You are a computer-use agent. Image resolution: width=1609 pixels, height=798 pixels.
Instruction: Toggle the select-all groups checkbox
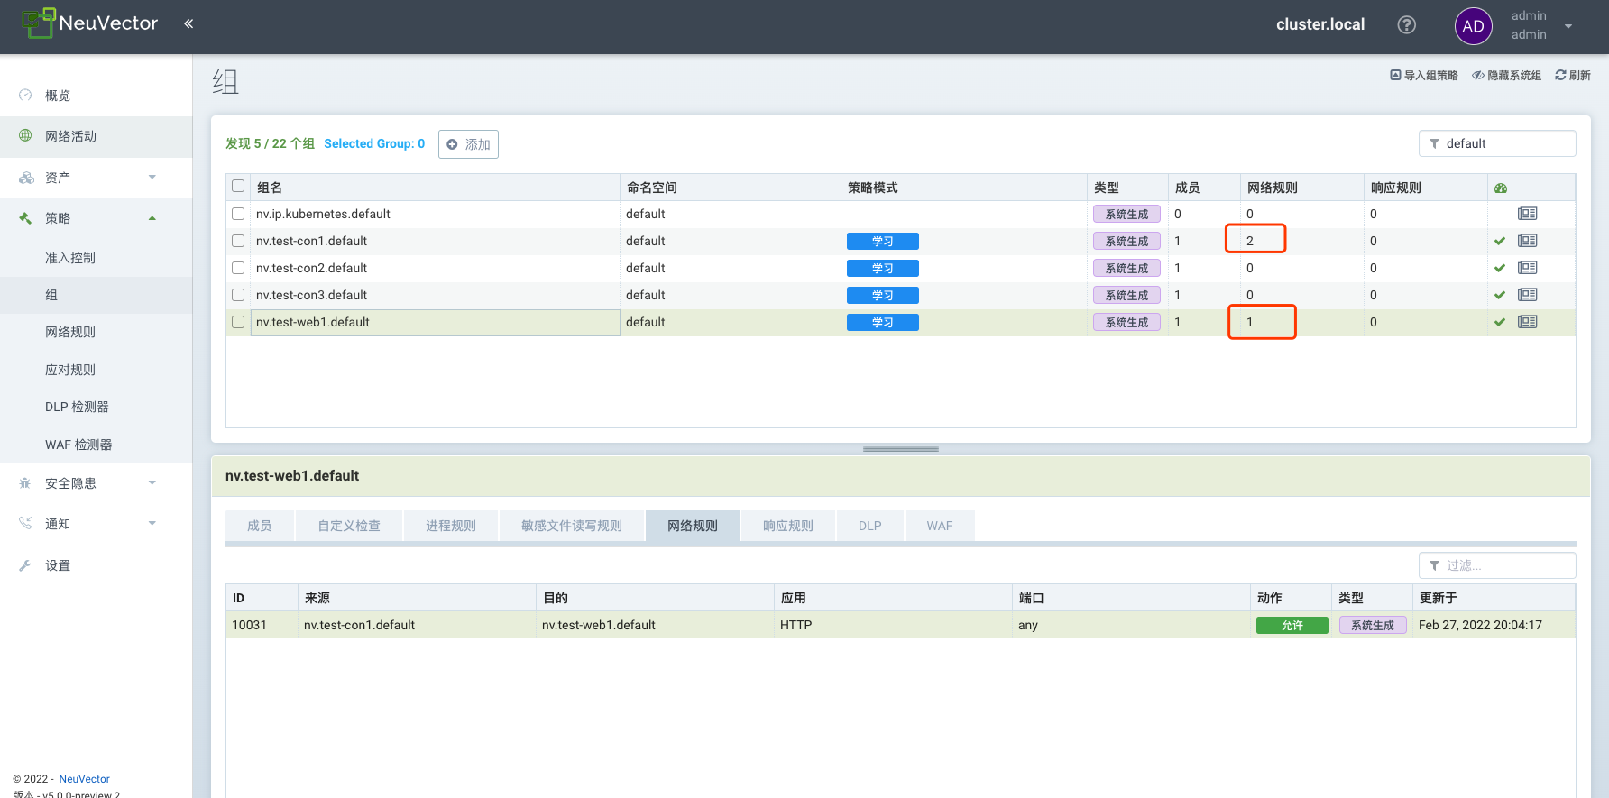pos(238,187)
